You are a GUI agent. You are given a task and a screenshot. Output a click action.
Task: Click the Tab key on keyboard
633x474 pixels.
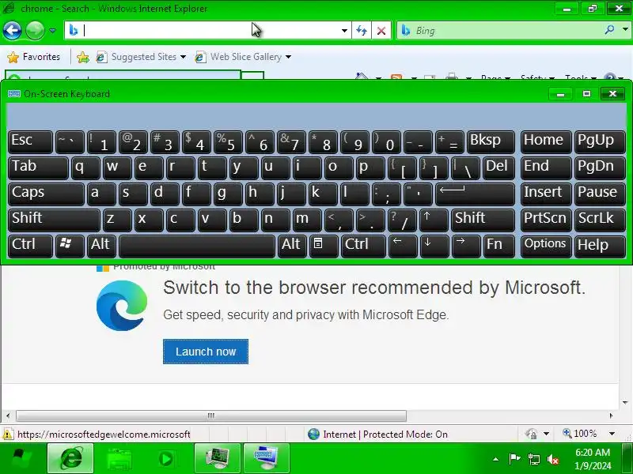tap(38, 168)
